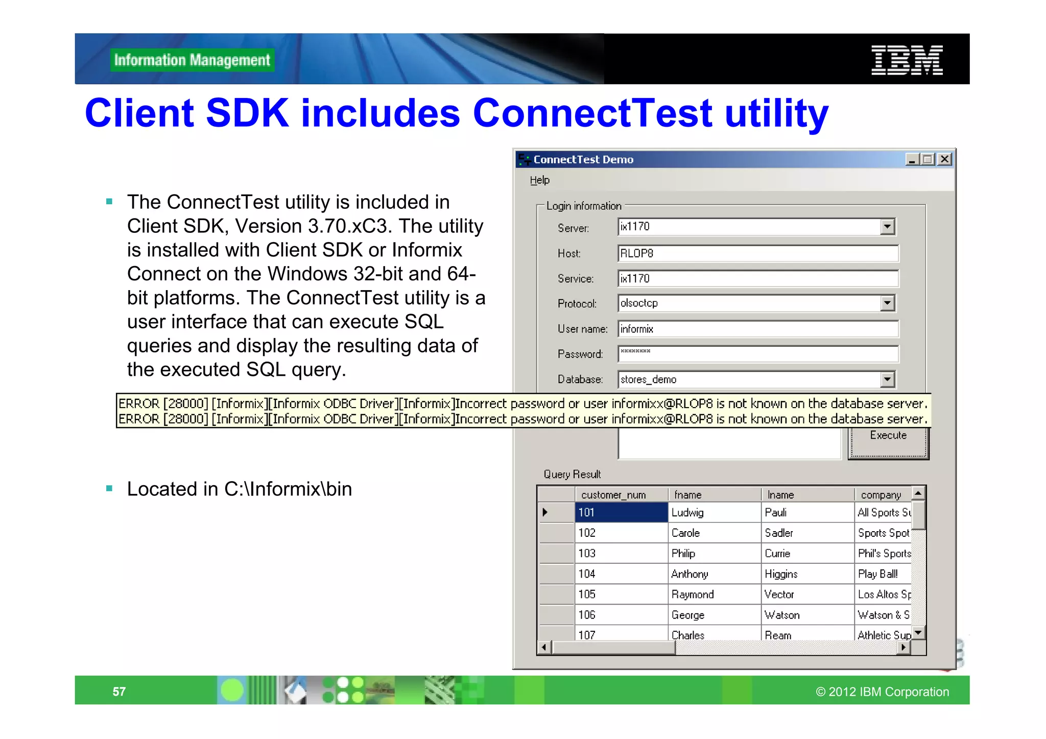Sort by the customer_num column header
1046x739 pixels.
coord(622,495)
